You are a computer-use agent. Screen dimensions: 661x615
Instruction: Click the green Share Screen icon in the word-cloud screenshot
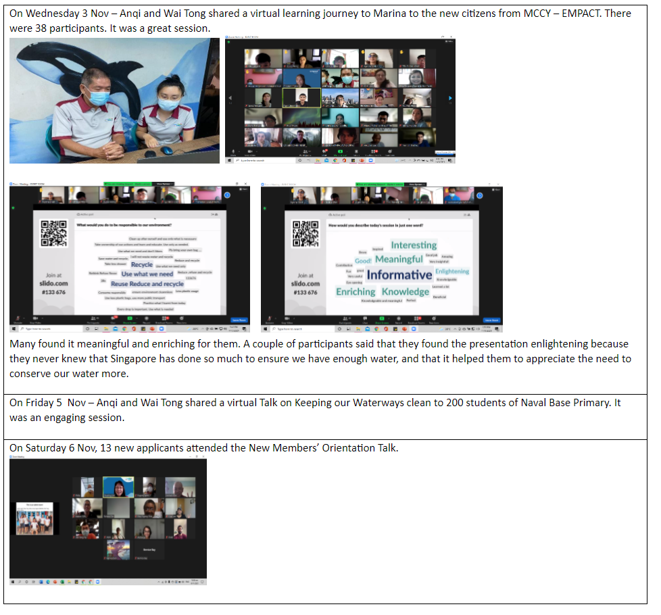[382, 319]
